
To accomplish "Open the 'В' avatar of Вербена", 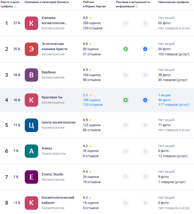I will pyautogui.click(x=31, y=75).
